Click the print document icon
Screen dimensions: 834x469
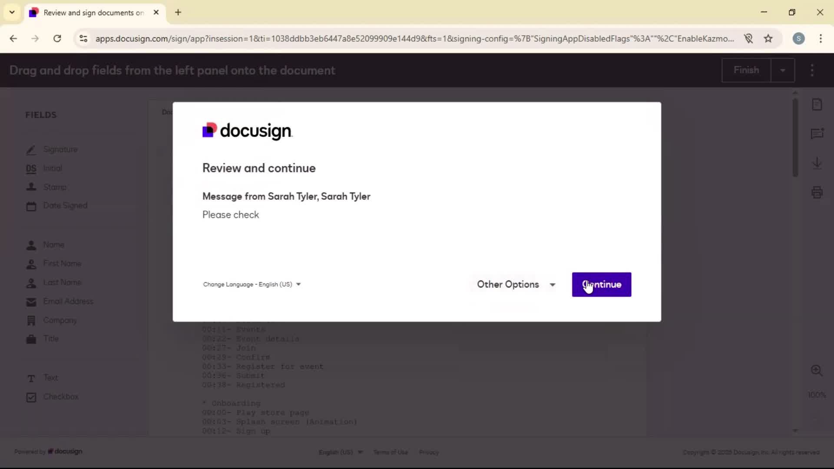pos(817,192)
